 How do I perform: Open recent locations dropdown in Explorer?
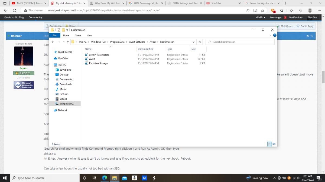coord(63,42)
